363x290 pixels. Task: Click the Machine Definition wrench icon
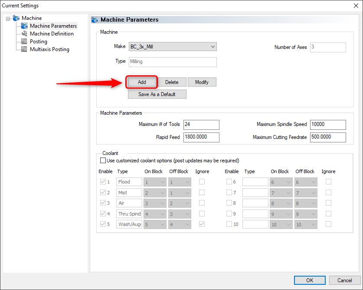click(24, 33)
